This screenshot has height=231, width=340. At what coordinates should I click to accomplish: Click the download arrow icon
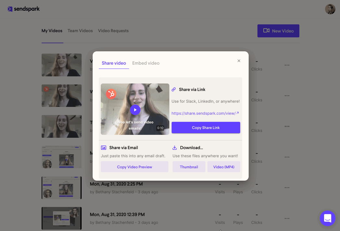175,148
